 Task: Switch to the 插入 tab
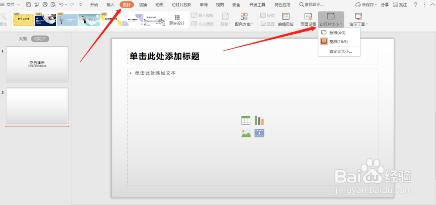110,5
